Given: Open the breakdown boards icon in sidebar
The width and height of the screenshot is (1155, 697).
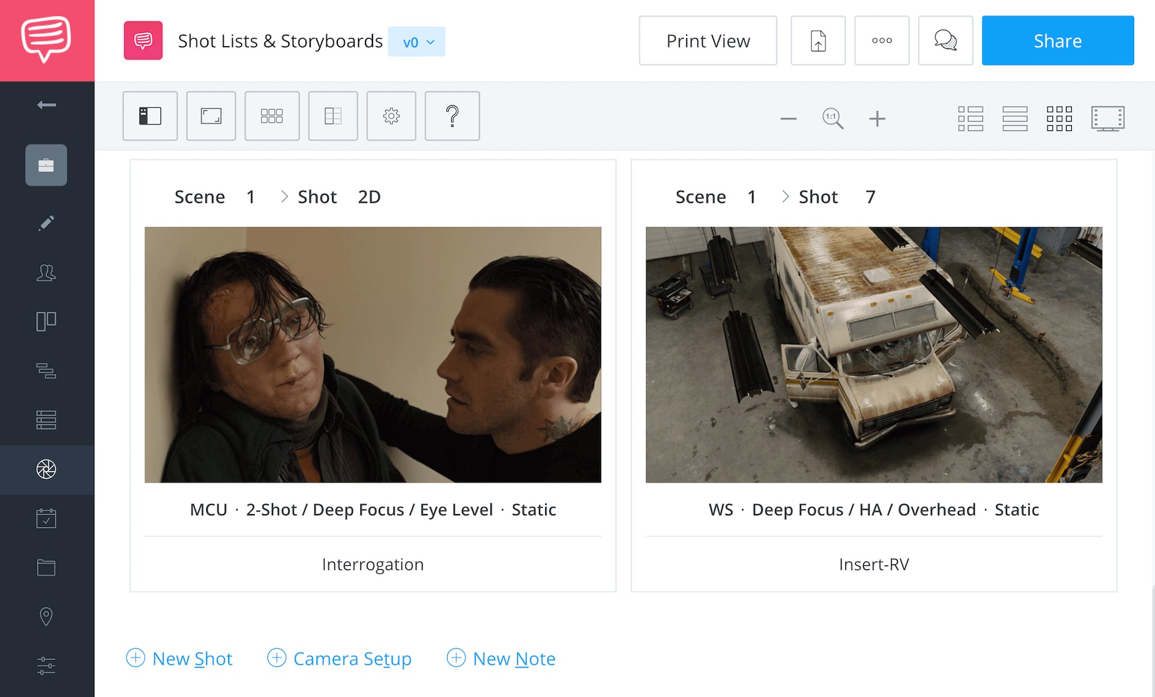Looking at the screenshot, I should click(46, 321).
